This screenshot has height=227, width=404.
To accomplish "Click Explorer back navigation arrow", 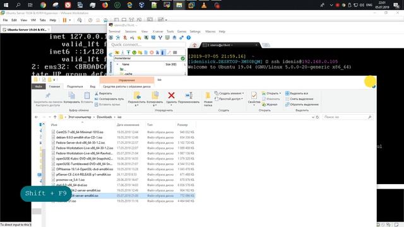I will 37,117.
